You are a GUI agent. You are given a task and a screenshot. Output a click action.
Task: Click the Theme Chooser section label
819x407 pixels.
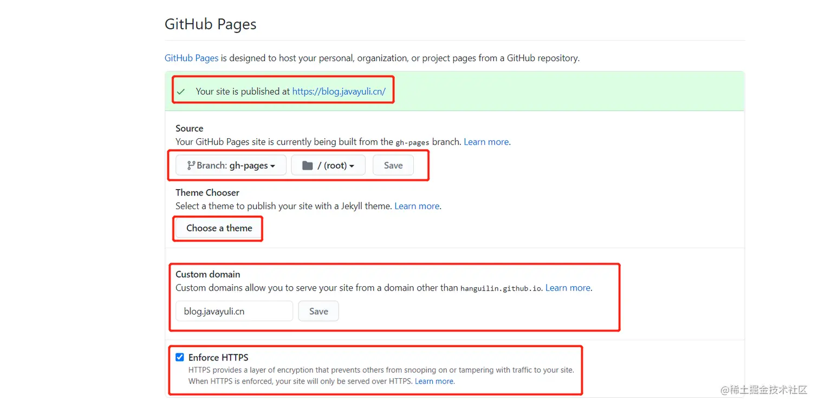pyautogui.click(x=207, y=192)
